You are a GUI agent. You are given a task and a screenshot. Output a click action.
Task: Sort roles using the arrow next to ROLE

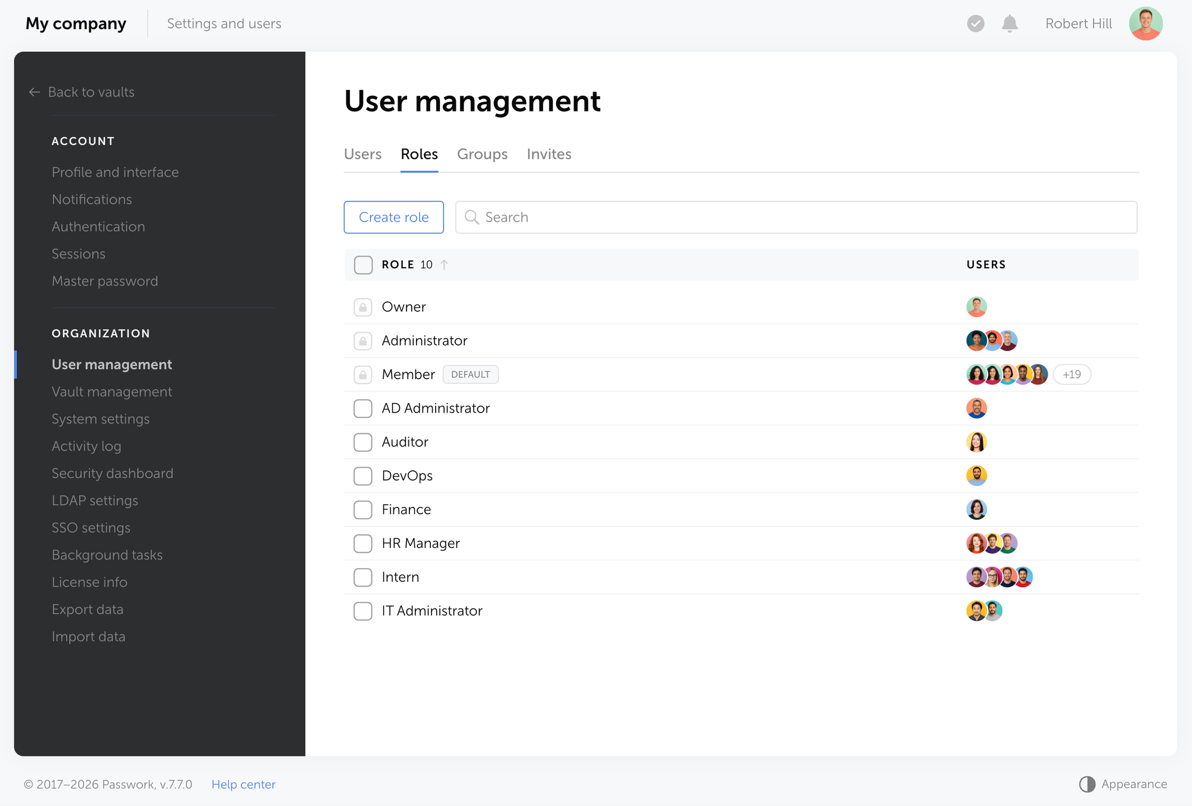point(444,265)
